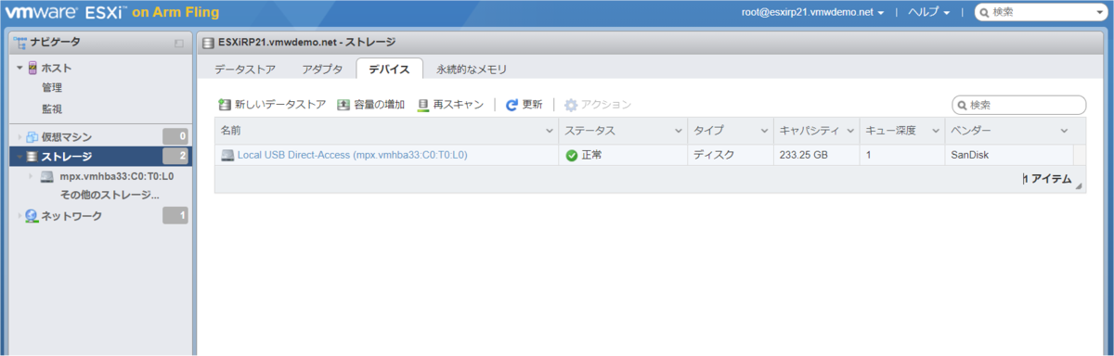Click the New Datastore (新しいデータストア) button
The image size is (1114, 356).
[x=272, y=106]
